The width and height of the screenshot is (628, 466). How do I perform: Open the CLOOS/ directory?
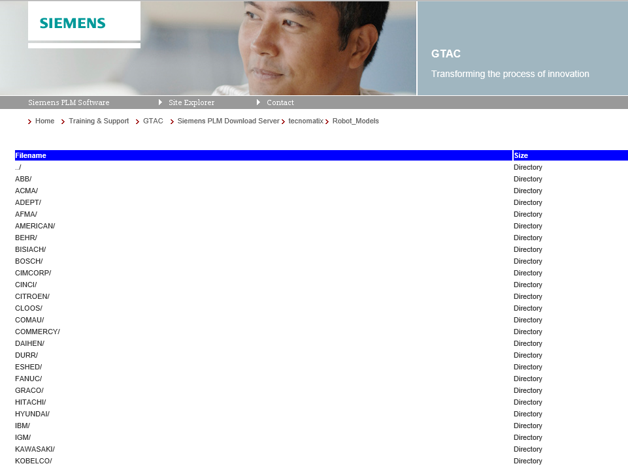(x=29, y=309)
